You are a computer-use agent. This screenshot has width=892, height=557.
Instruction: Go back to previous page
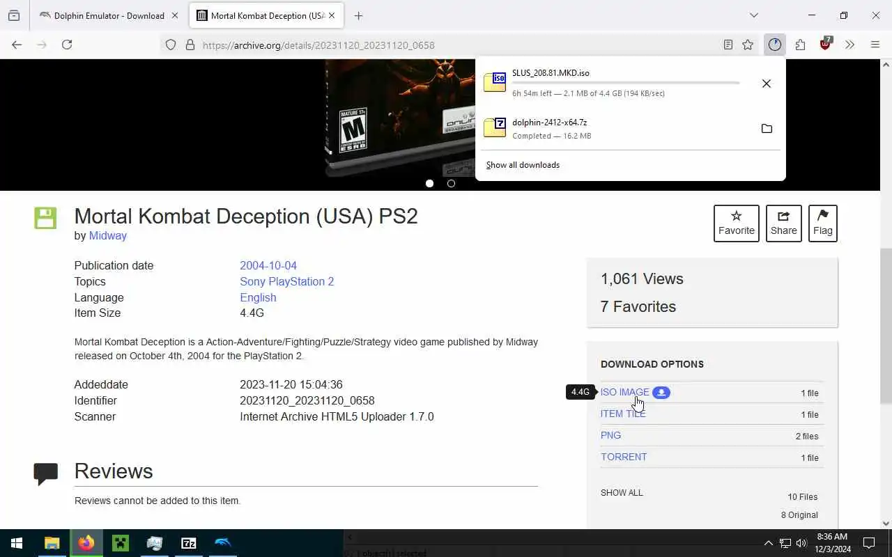(x=17, y=45)
